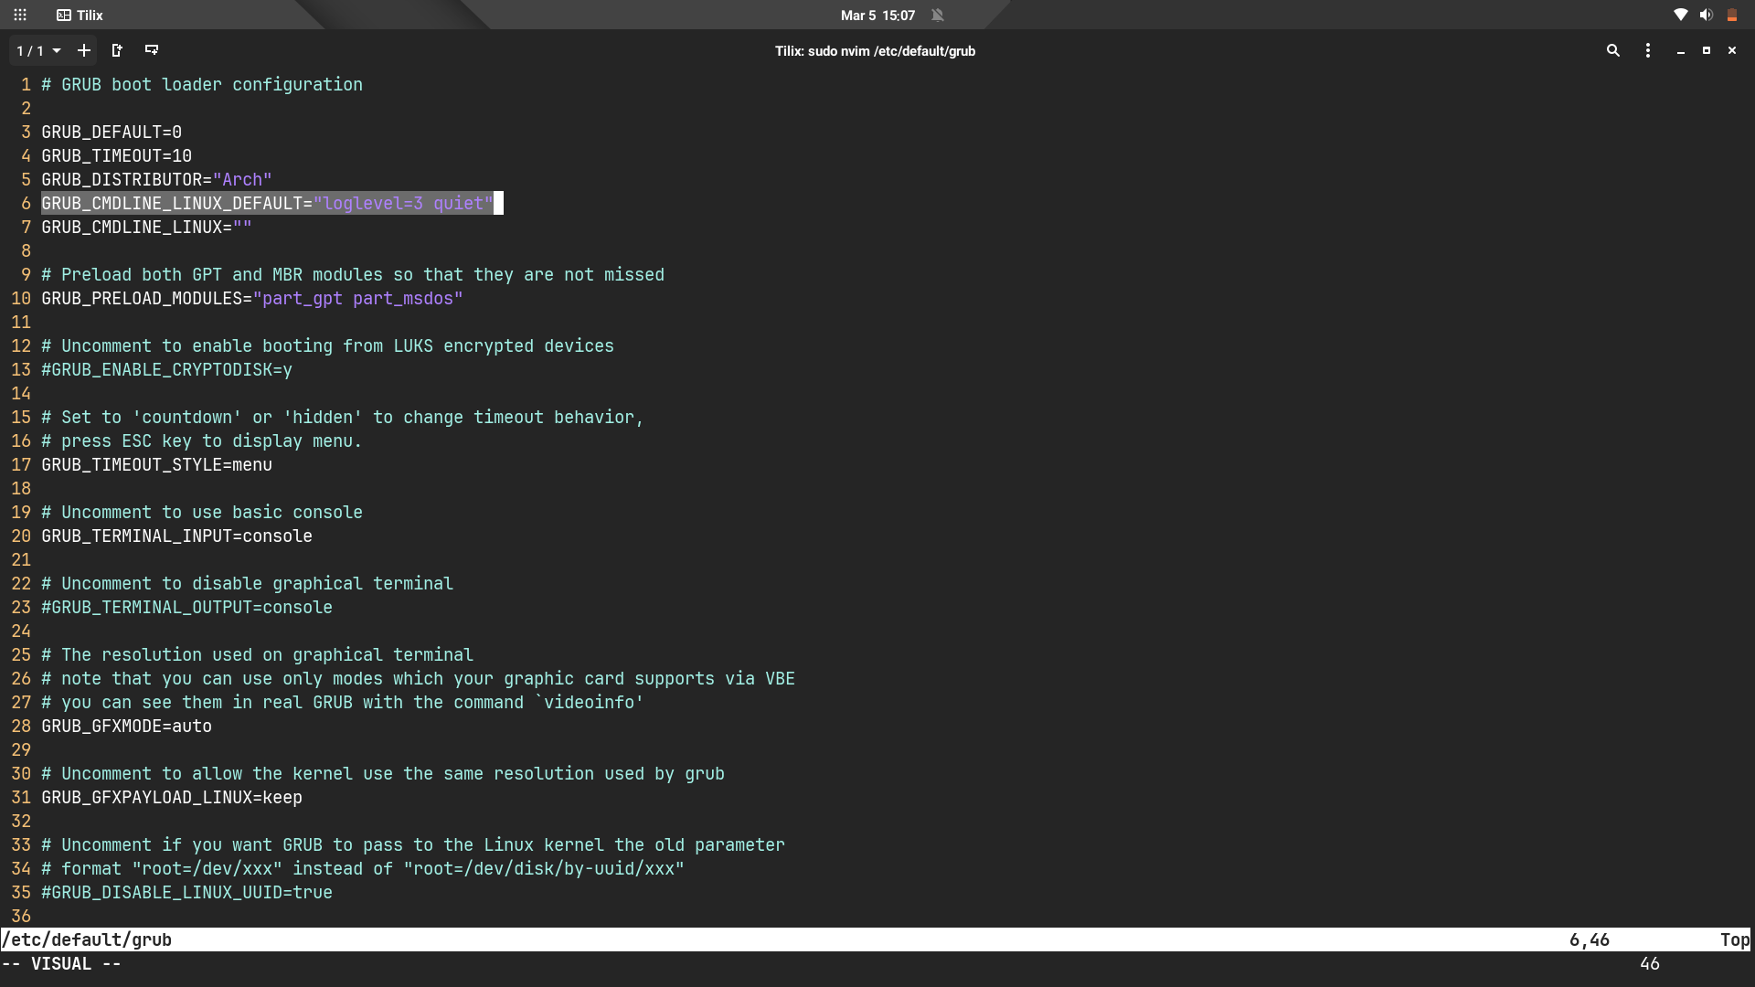Add a terminal to the right
Screen dimensions: 1755x987
tap(117, 51)
